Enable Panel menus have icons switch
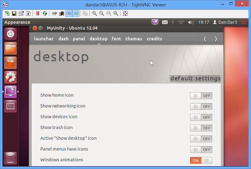 pos(201,150)
